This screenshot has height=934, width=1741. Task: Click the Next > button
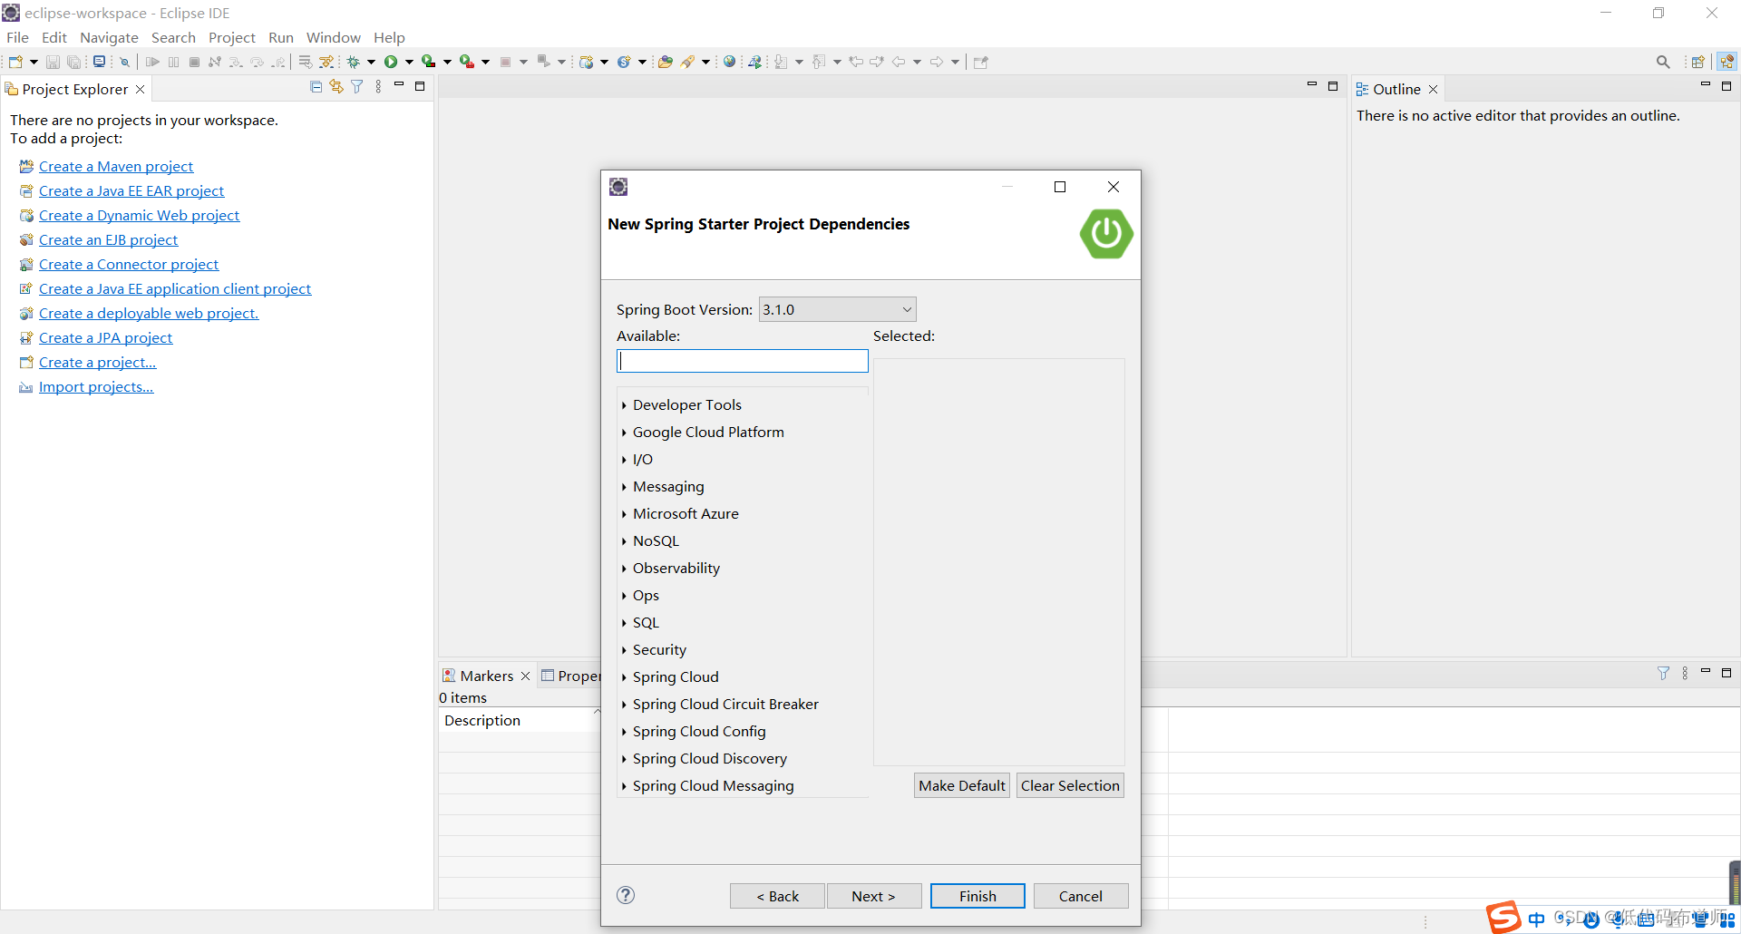coord(873,896)
